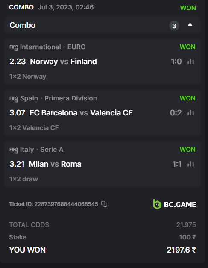Open stats icon for Norway vs Finland
This screenshot has width=208, height=268.
pyautogui.click(x=190, y=62)
